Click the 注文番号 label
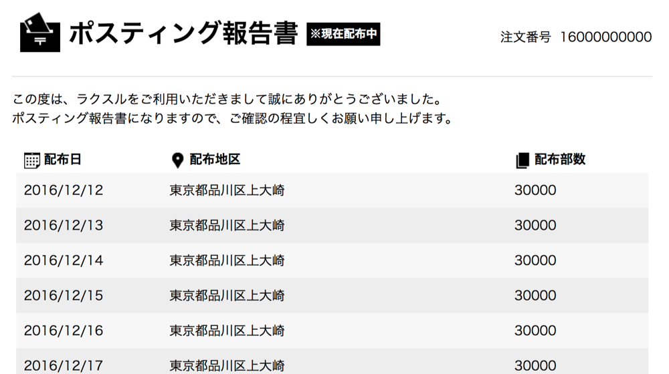 click(x=525, y=37)
